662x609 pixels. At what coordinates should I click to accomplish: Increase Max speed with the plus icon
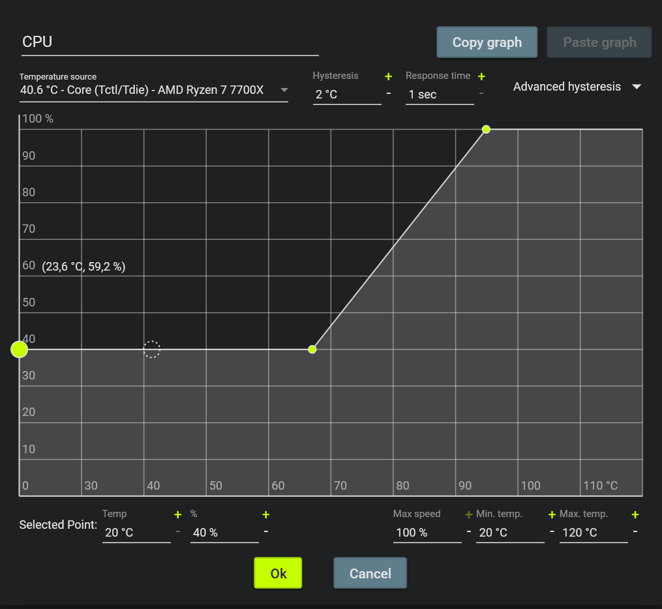coord(469,514)
